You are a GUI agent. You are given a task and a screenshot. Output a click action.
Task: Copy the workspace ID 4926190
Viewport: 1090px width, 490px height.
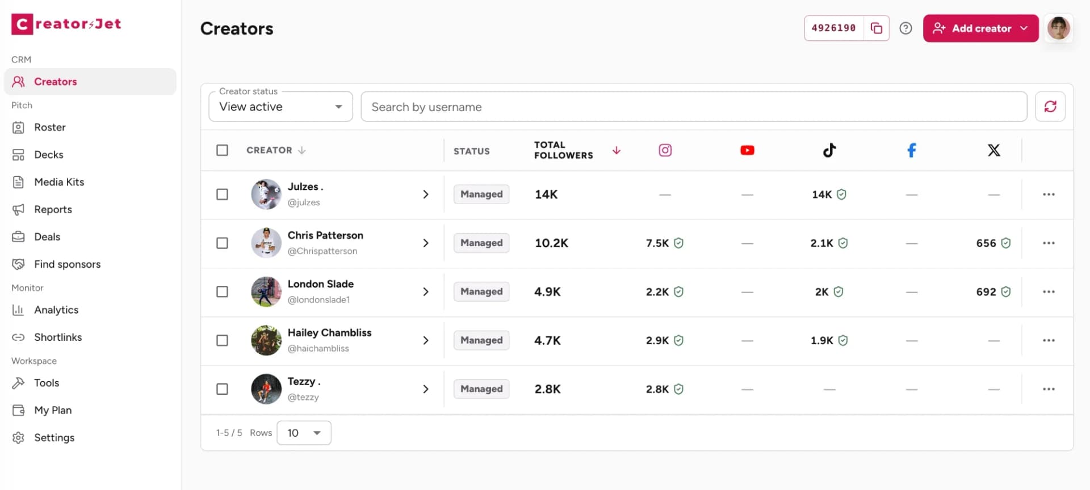tap(877, 28)
